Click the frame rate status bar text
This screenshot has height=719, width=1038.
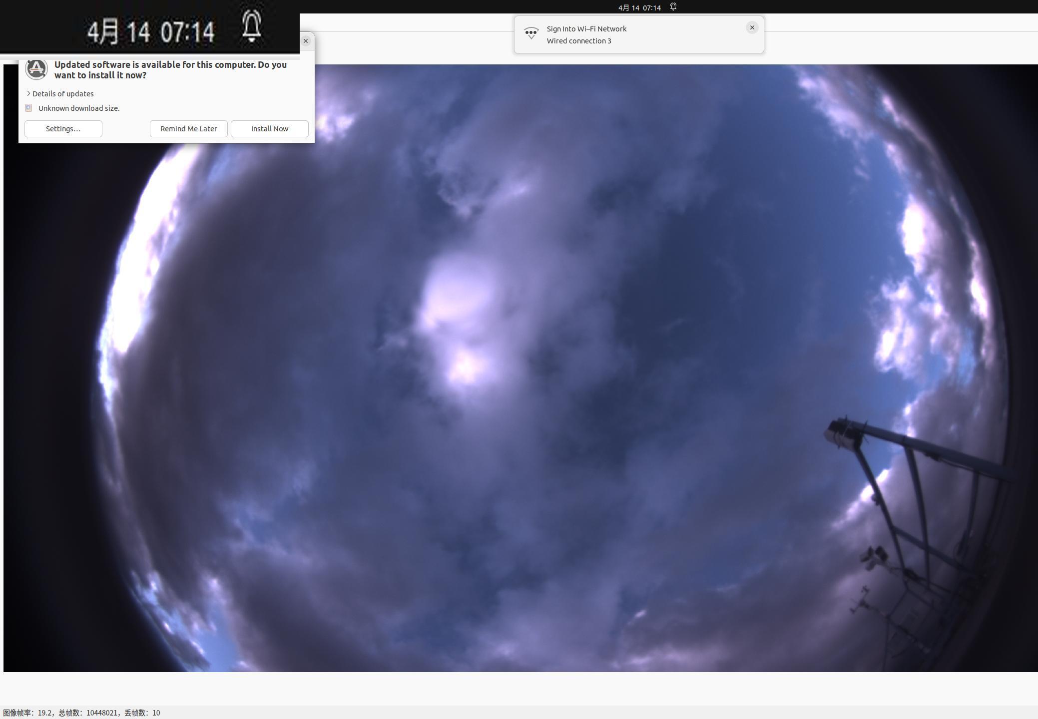[81, 713]
